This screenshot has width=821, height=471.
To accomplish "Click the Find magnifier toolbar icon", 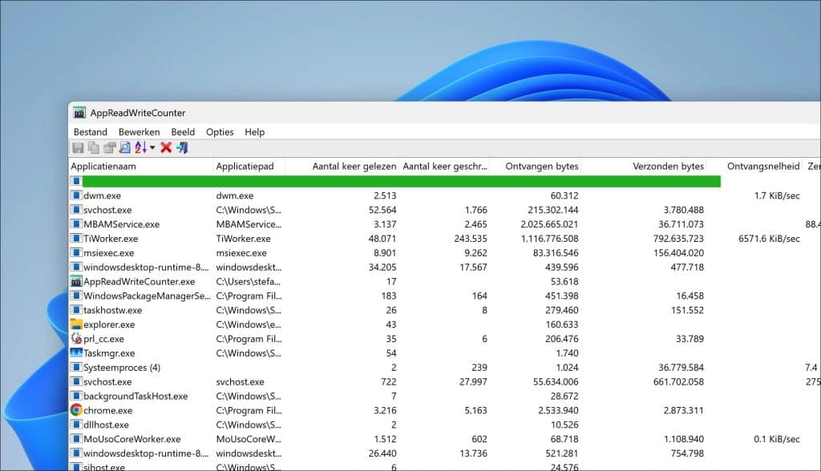I will click(124, 148).
